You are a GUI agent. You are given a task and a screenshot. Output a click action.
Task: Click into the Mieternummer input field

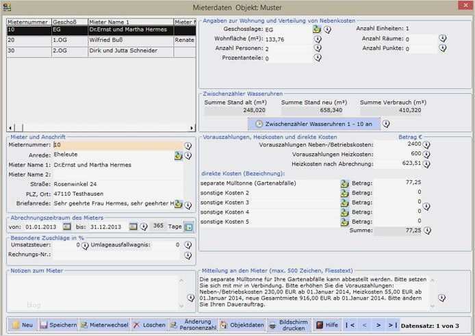click(x=118, y=145)
